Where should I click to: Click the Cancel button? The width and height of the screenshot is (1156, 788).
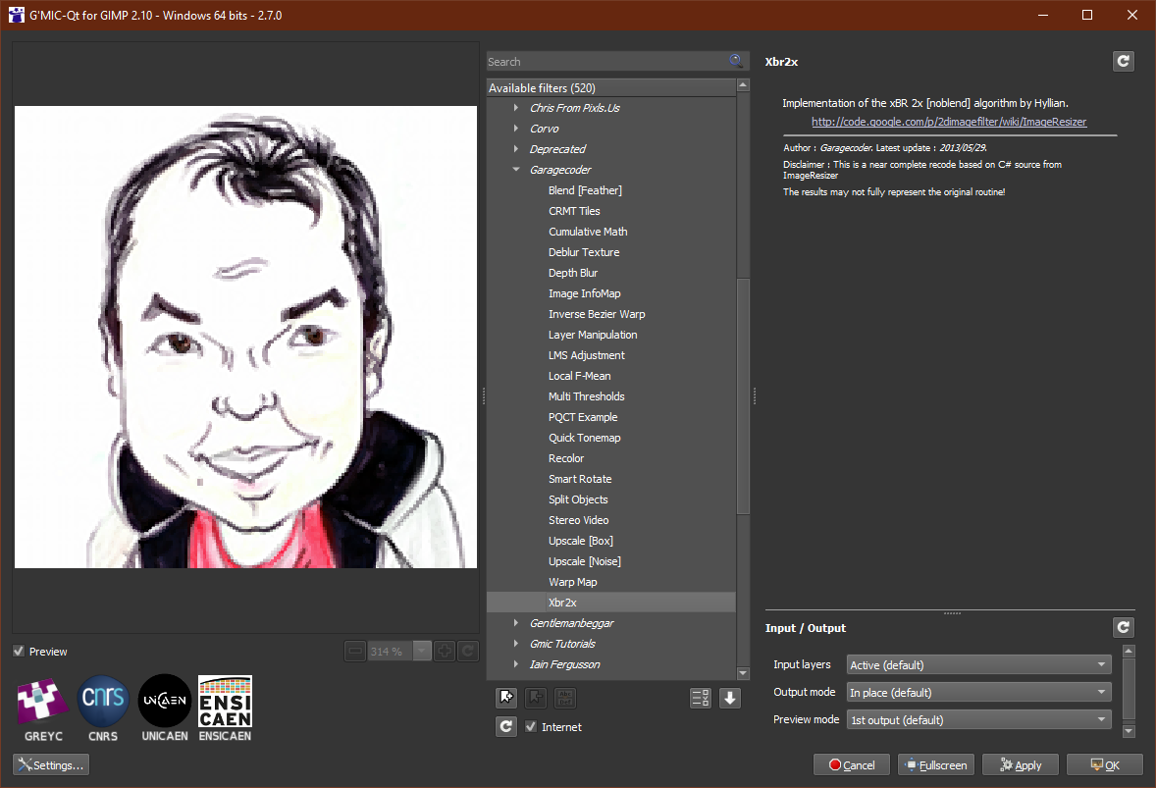852,764
